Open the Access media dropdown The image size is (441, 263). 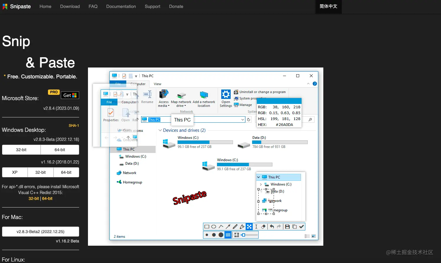pyautogui.click(x=164, y=99)
